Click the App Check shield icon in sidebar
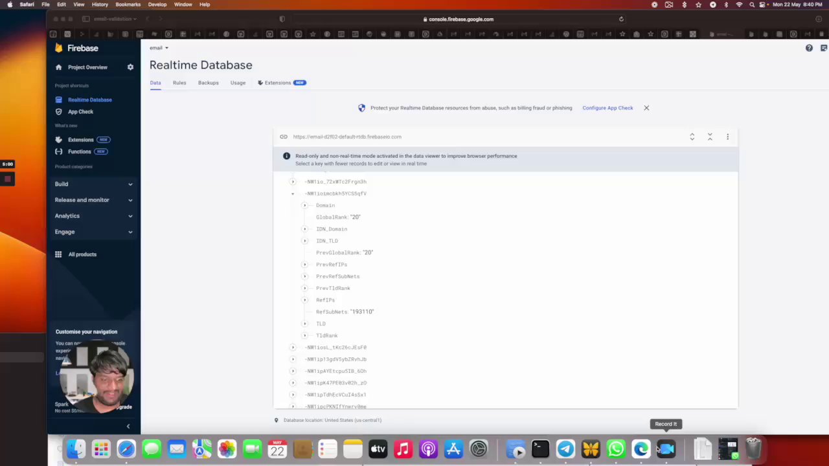The image size is (829, 466). point(59,111)
